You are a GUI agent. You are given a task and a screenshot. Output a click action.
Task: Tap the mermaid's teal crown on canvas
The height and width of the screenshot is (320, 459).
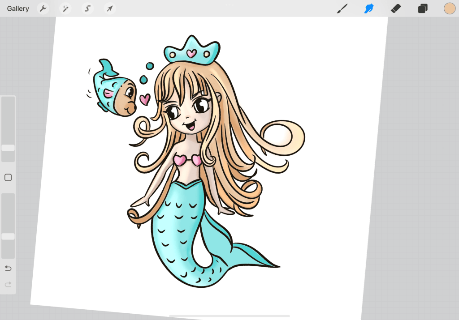192,51
